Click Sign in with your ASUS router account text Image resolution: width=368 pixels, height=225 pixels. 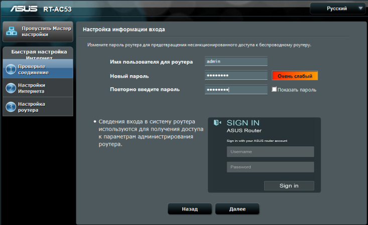tap(257, 141)
